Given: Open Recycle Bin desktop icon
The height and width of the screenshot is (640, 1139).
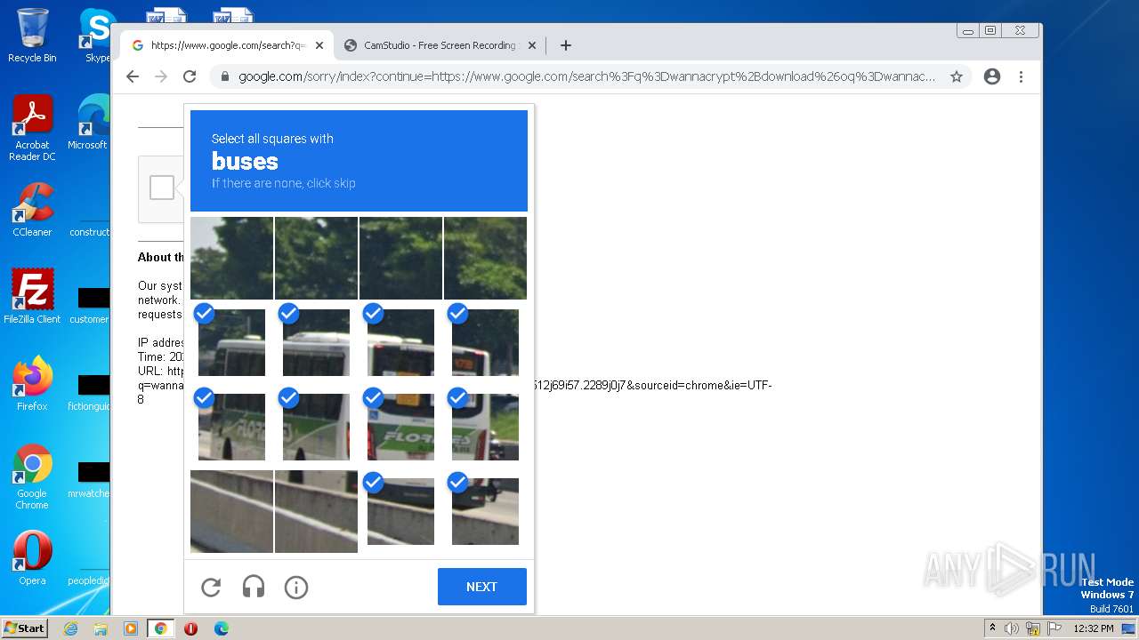Looking at the screenshot, I should 32,36.
